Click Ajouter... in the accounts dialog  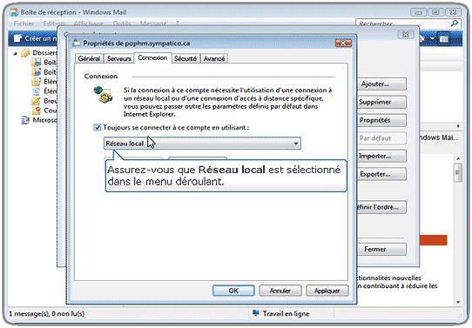click(x=382, y=84)
